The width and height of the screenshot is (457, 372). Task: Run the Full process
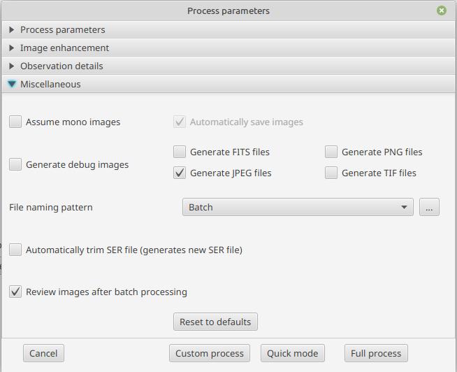coord(376,353)
